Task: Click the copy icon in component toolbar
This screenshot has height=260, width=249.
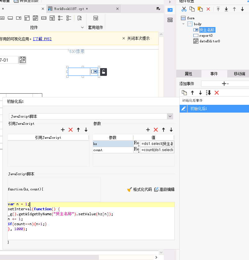Action: point(192,9)
